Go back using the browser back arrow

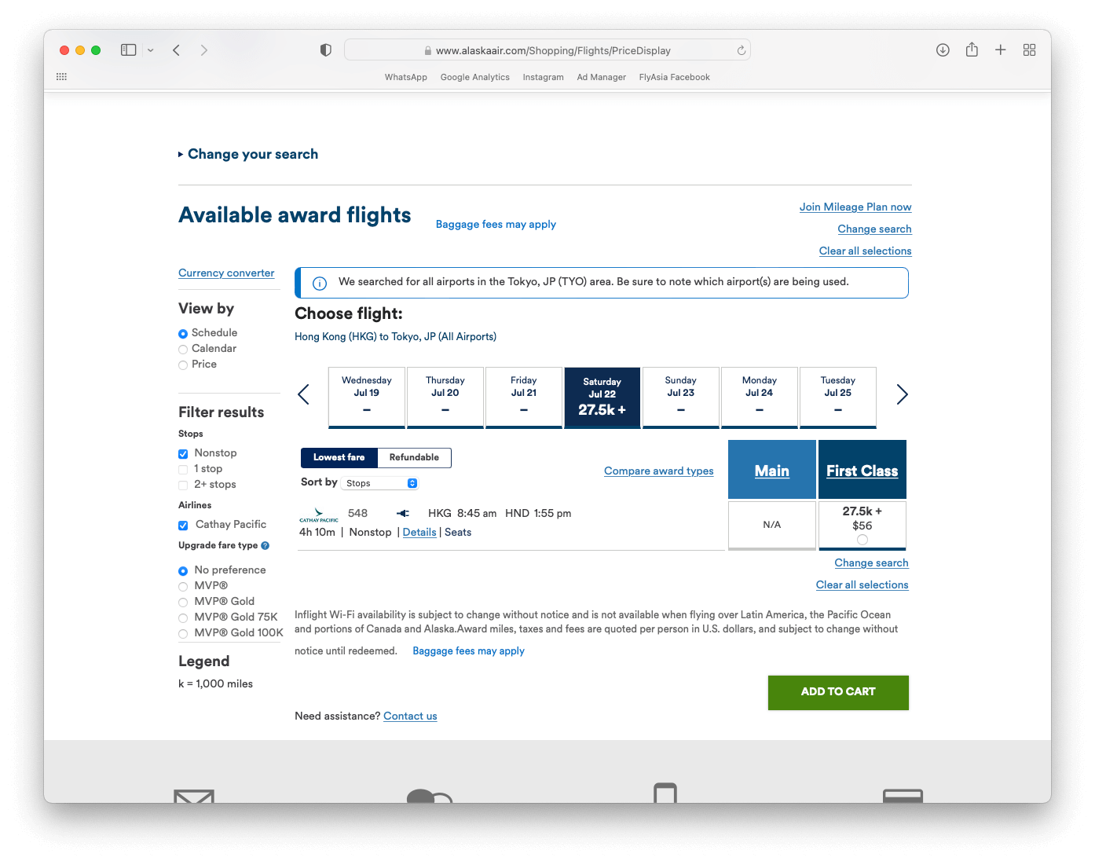pyautogui.click(x=177, y=50)
